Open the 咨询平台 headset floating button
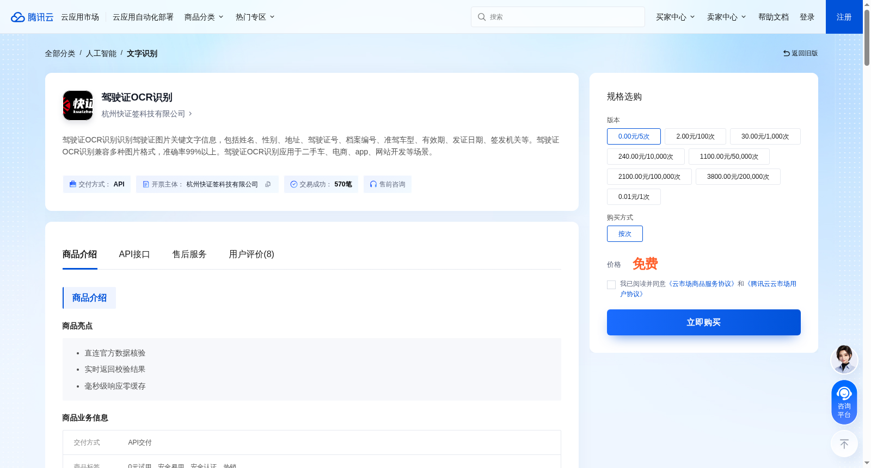The image size is (871, 468). [844, 402]
